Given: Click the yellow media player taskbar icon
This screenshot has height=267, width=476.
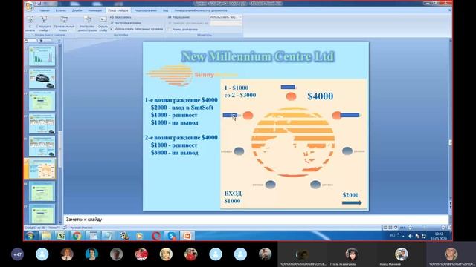Looking at the screenshot, I should [139, 236].
